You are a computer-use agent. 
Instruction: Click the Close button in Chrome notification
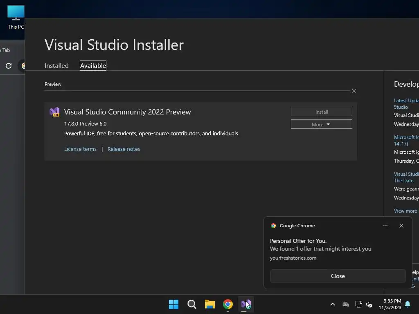338,276
